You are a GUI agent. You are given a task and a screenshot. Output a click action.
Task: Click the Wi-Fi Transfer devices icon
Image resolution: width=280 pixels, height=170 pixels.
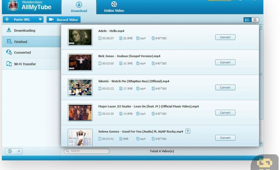click(9, 64)
